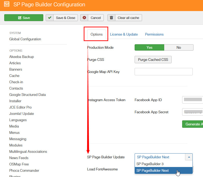Select the Options tab
This screenshot has height=177, width=203.
[96, 34]
